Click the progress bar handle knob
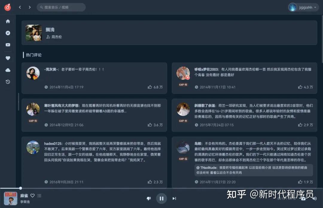Image resolution: width=323 pixels, height=208 pixels. click(21, 188)
